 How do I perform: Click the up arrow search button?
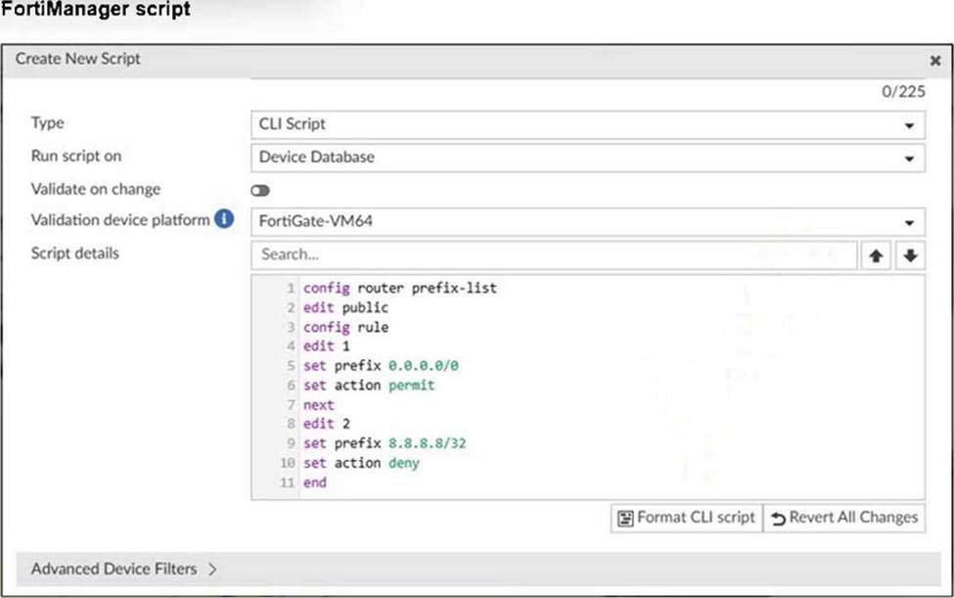click(x=877, y=255)
